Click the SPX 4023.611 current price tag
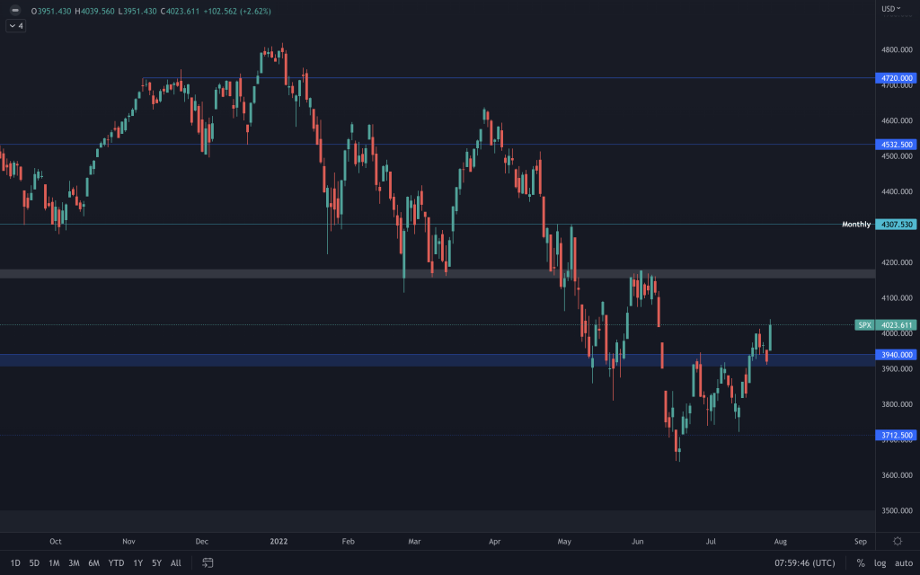The image size is (920, 575). coord(895,325)
